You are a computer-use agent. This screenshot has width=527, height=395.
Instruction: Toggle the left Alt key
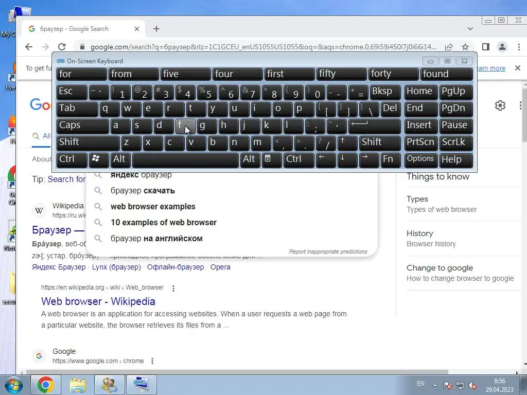pyautogui.click(x=120, y=160)
